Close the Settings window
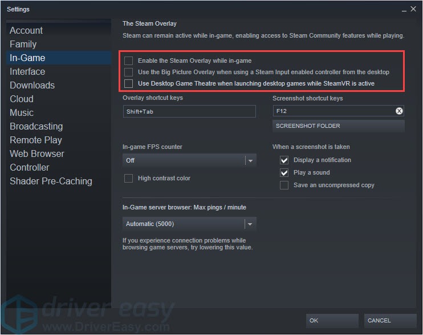 (413, 9)
